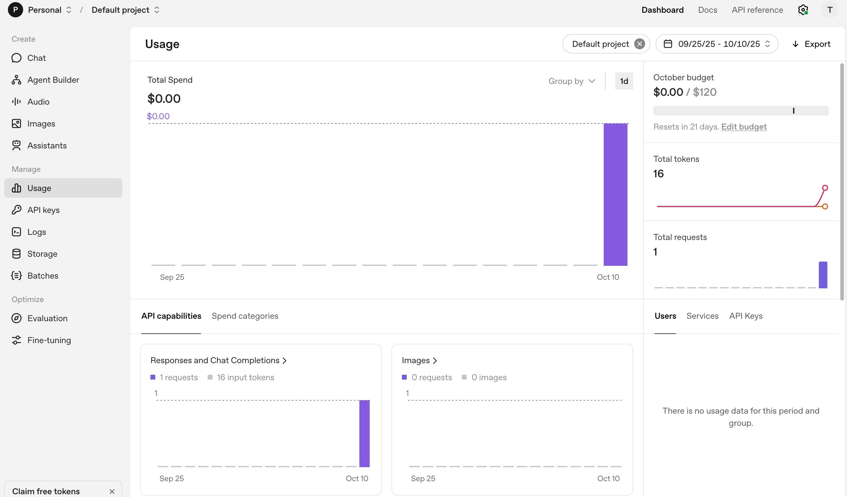
Task: Expand the Group by dropdown
Action: click(x=572, y=81)
